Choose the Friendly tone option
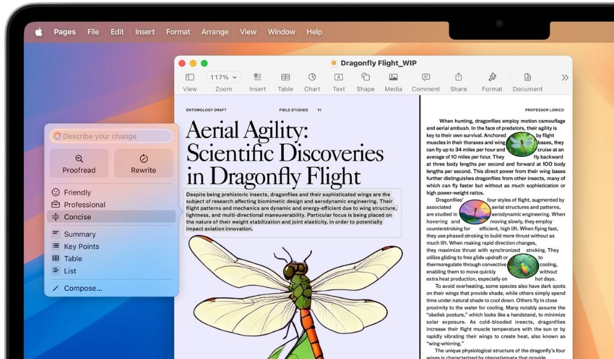 pos(111,192)
